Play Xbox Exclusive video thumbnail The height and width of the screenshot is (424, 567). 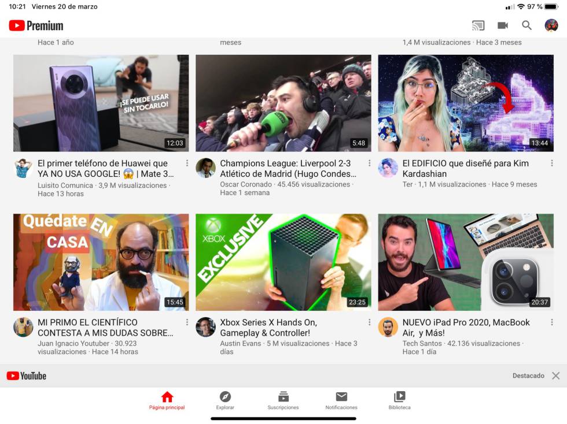[x=283, y=262]
